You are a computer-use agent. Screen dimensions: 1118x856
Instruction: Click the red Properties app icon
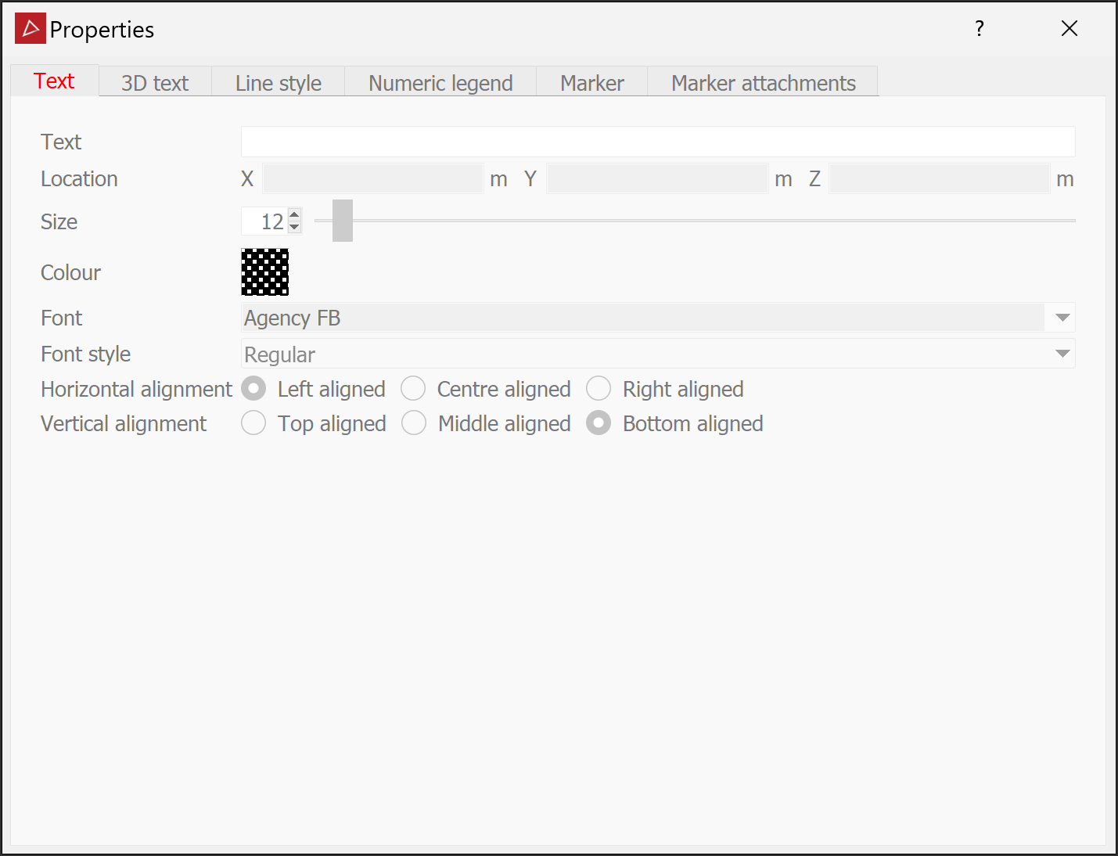pyautogui.click(x=31, y=29)
